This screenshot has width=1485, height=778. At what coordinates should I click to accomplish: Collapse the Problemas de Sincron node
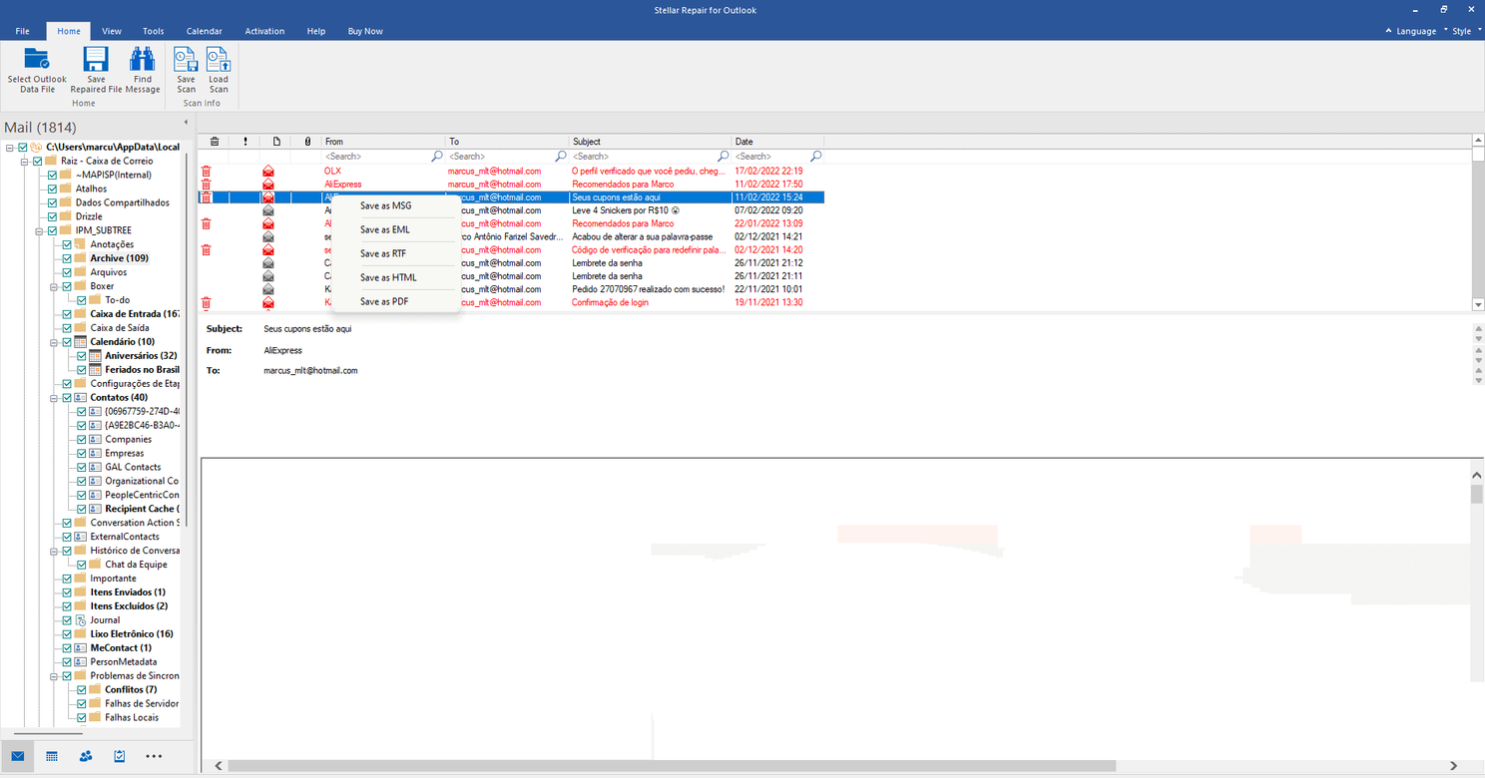54,675
